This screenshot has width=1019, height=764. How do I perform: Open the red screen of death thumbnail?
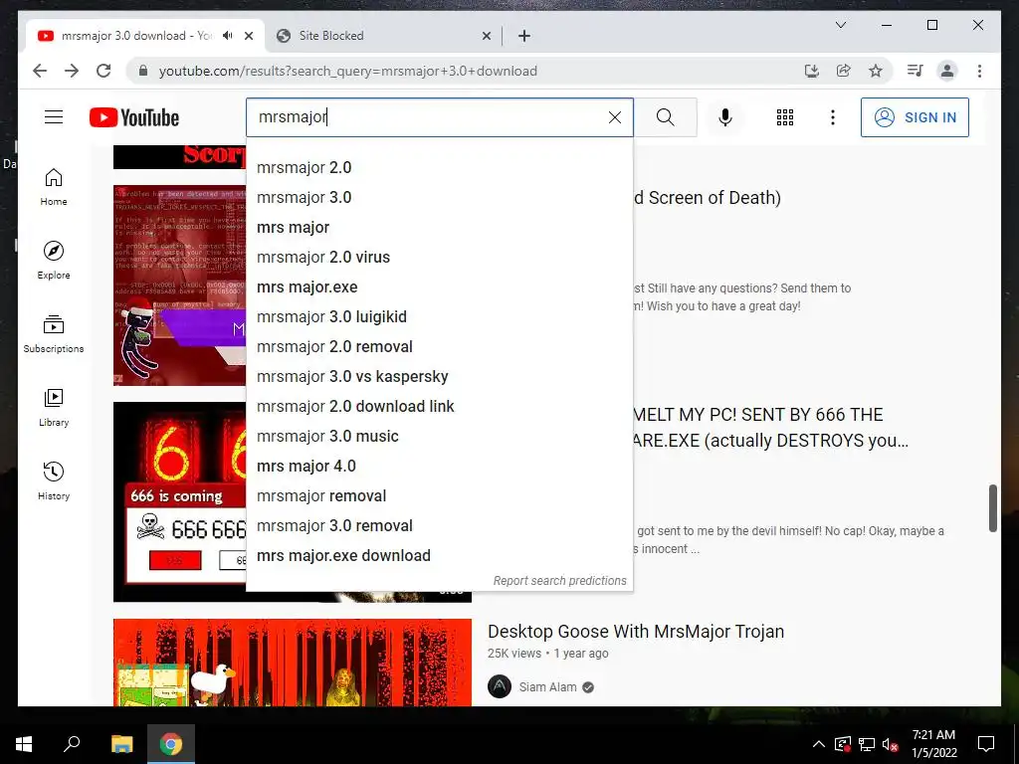[179, 286]
